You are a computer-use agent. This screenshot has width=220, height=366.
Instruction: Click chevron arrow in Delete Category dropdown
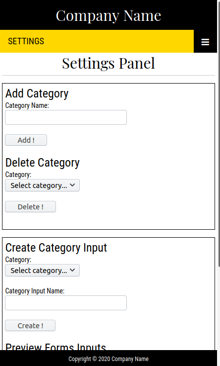point(72,185)
